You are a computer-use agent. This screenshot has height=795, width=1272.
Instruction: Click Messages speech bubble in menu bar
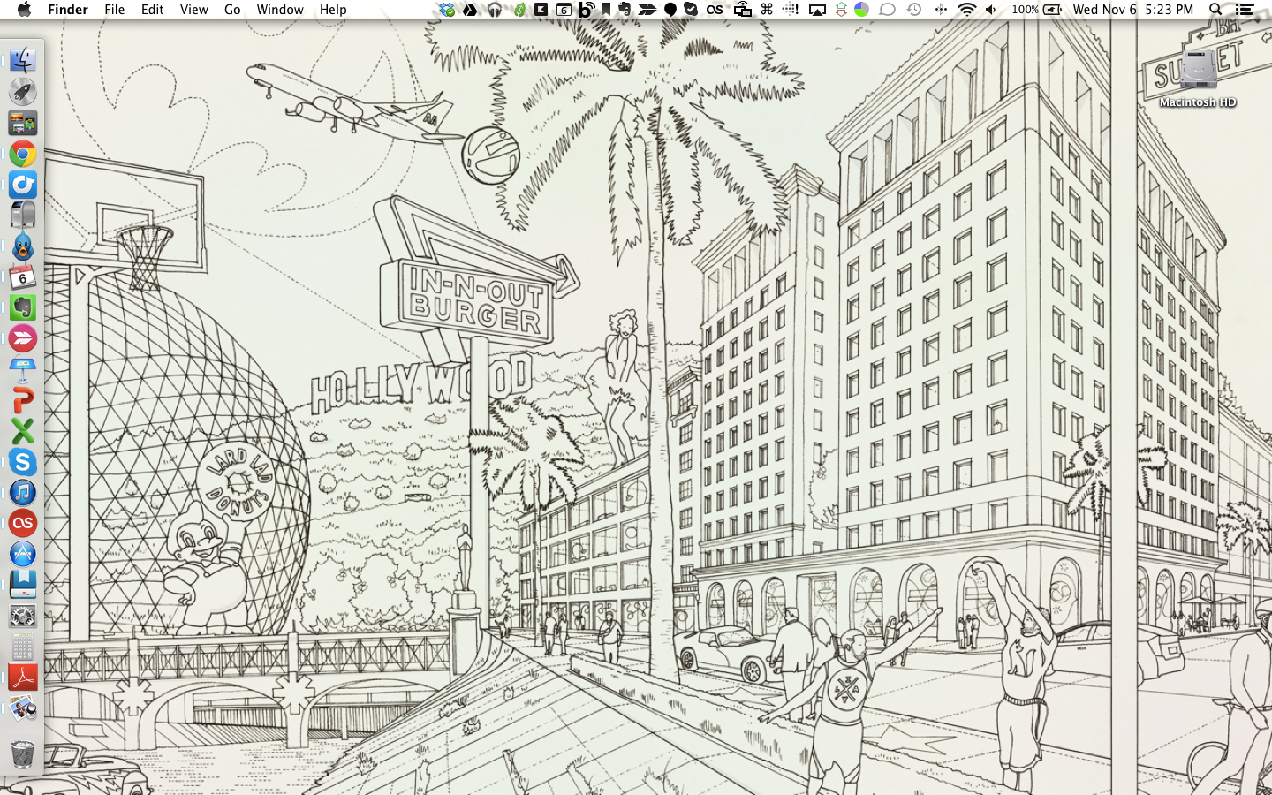coord(887,10)
